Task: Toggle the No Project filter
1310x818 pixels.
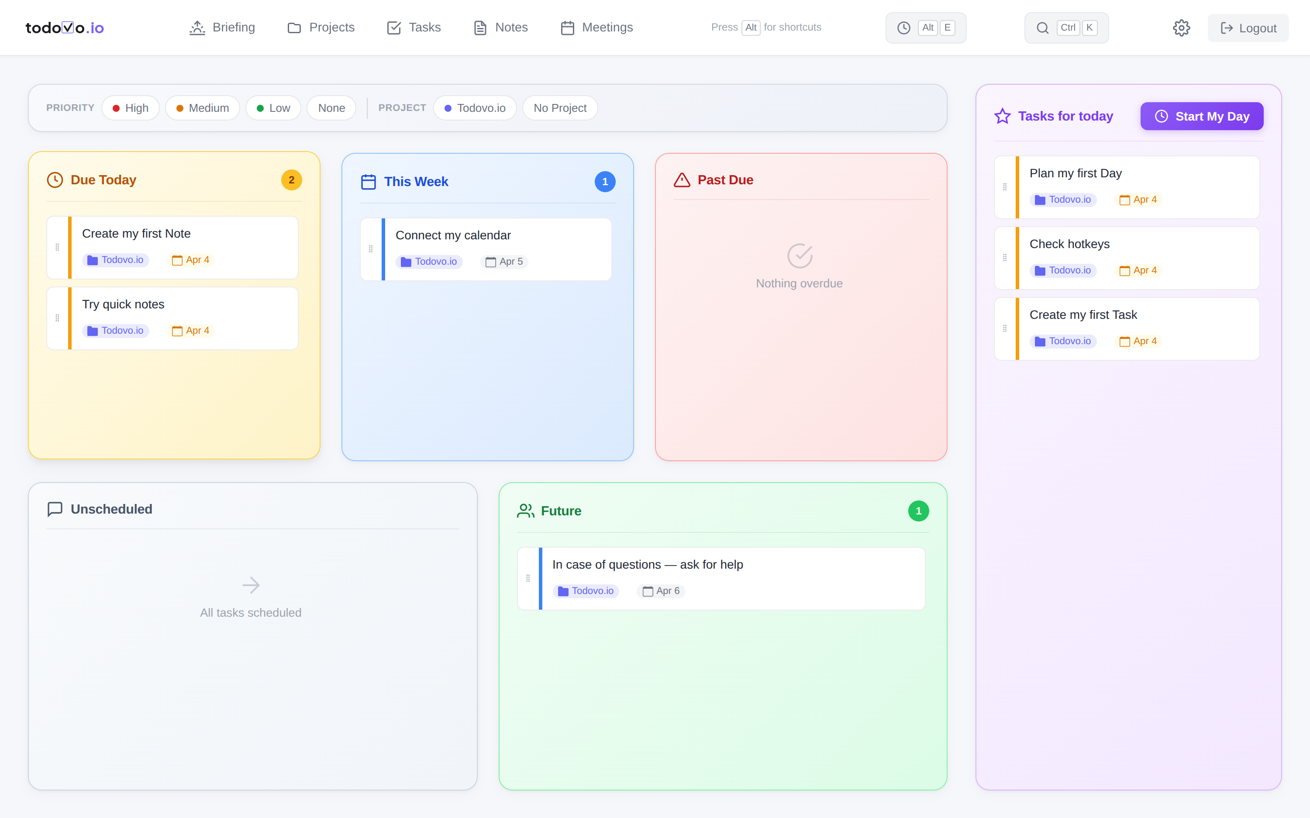Action: [560, 108]
